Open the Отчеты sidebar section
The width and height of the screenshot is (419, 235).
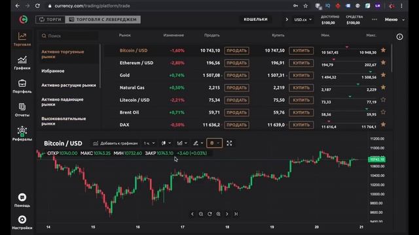22,110
